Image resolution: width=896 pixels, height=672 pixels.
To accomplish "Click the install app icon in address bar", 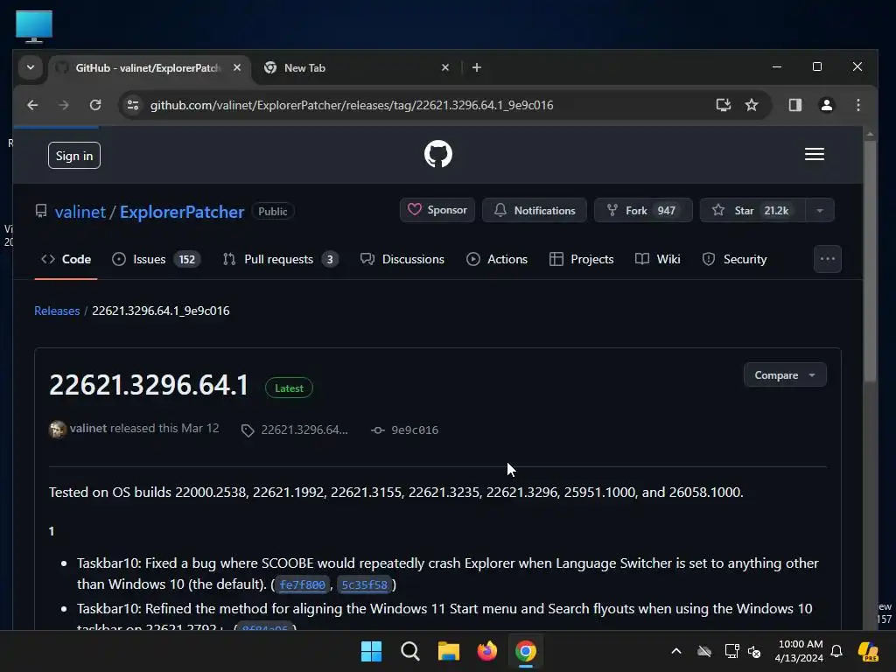I will tap(724, 105).
